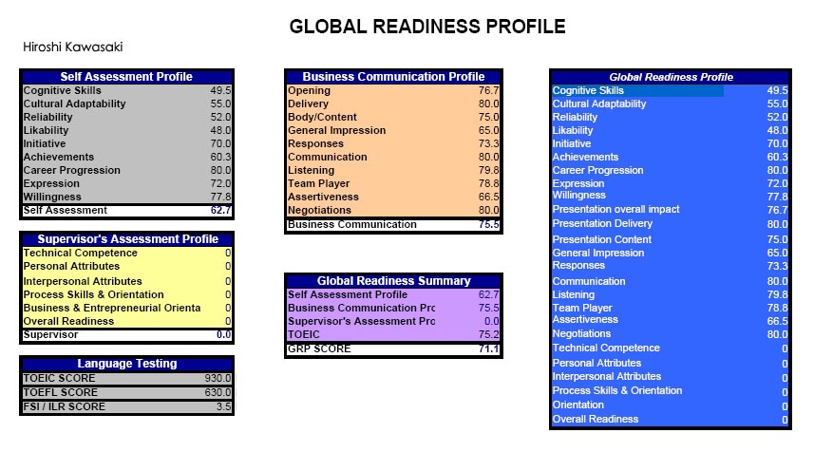Click Presentation Delivery in blue table
Screen dimensions: 814x452
[x=602, y=223]
